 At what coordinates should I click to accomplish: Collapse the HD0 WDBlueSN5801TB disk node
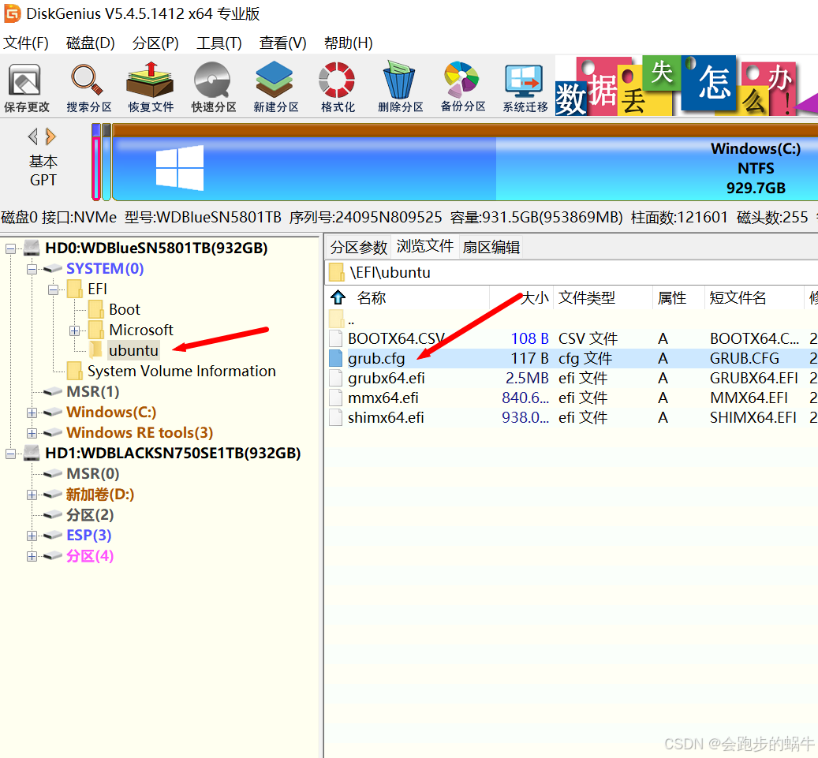pos(10,248)
